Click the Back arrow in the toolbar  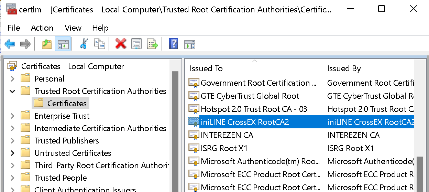tap(10, 44)
